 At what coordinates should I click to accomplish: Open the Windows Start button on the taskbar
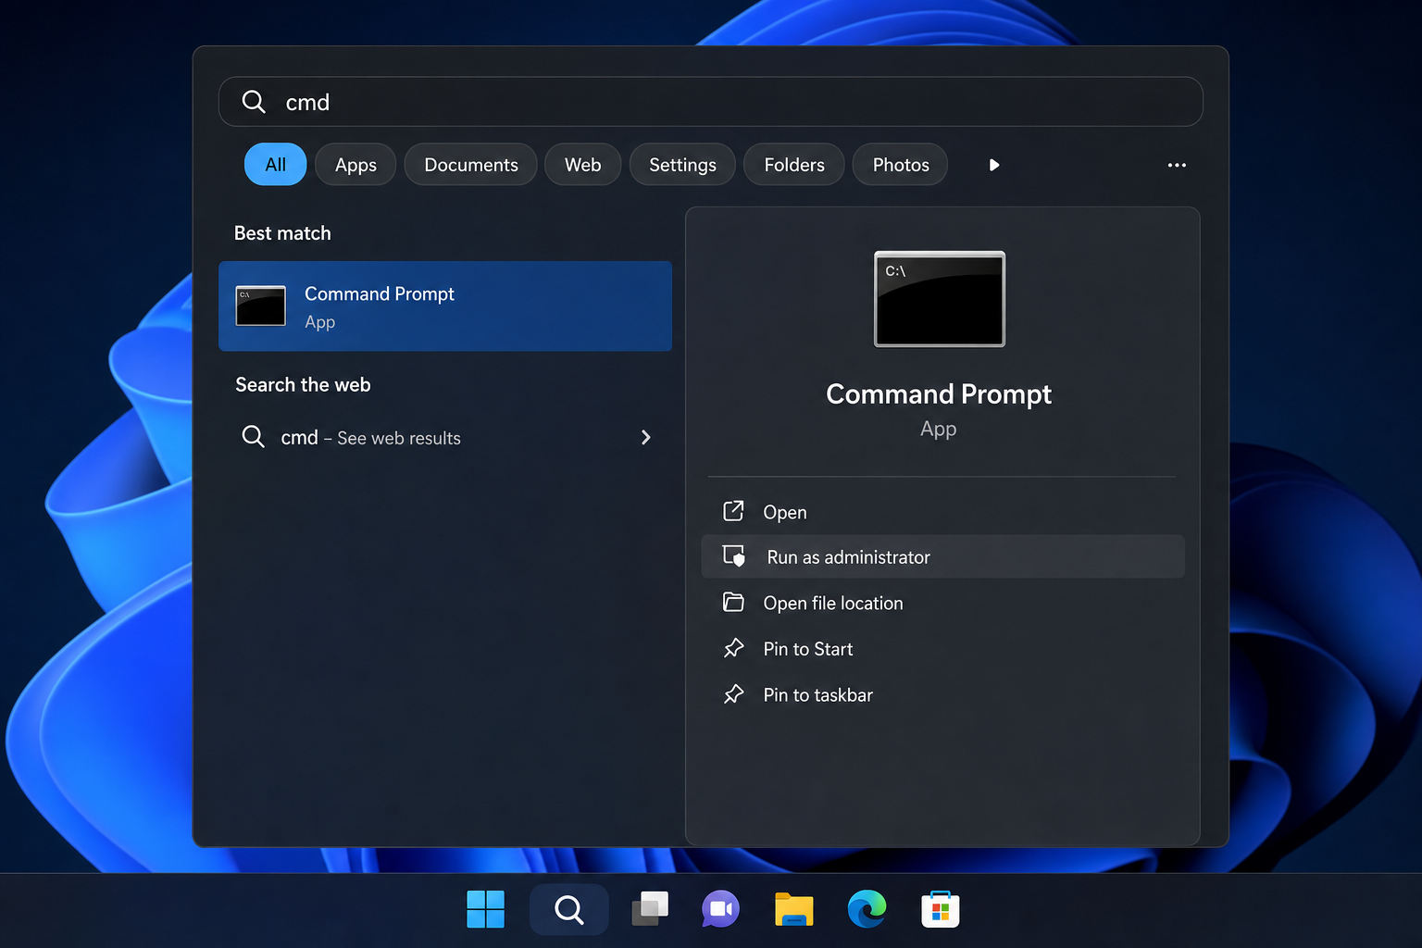[x=485, y=909]
